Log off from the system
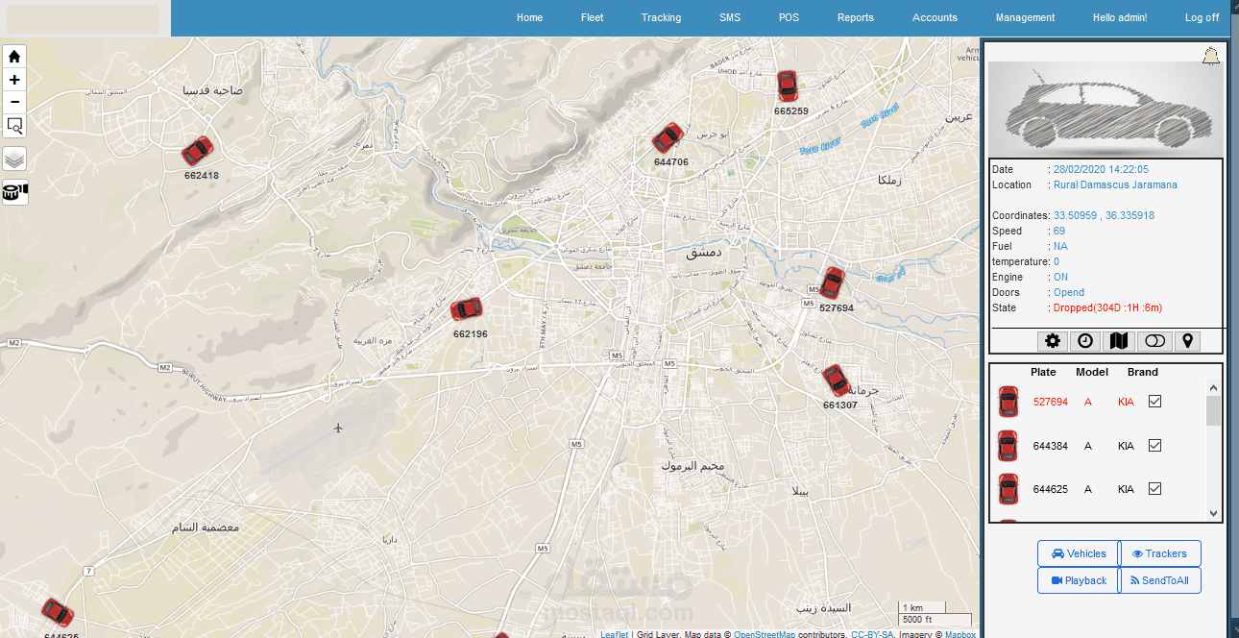 (x=1203, y=17)
